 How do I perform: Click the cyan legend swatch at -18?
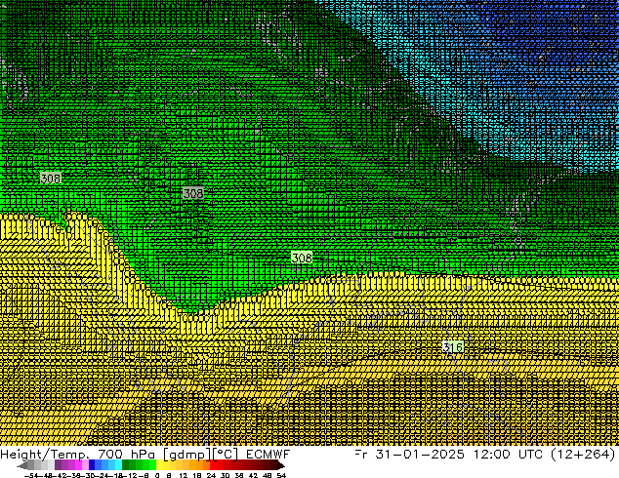coord(118,465)
